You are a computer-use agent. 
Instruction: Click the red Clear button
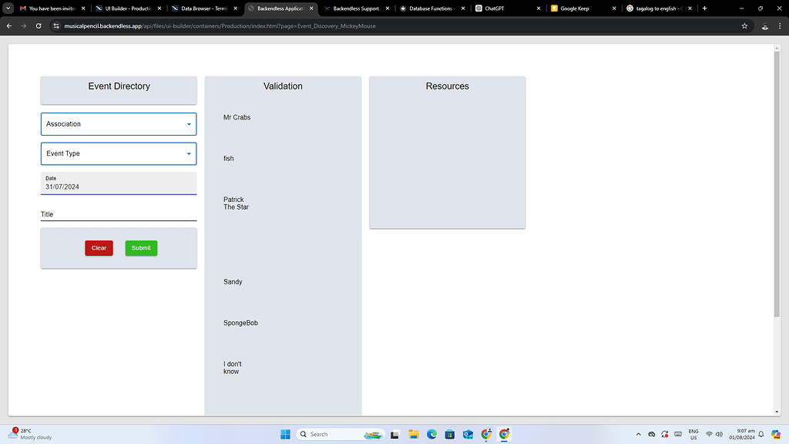(99, 248)
